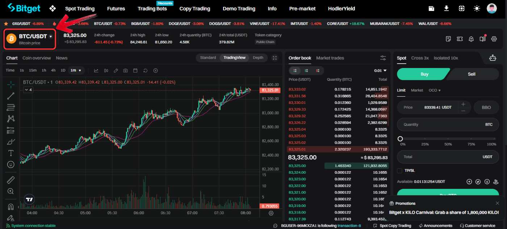This screenshot has width=507, height=229.
Task: Switch to the Sell side toggle
Action: tap(472, 74)
